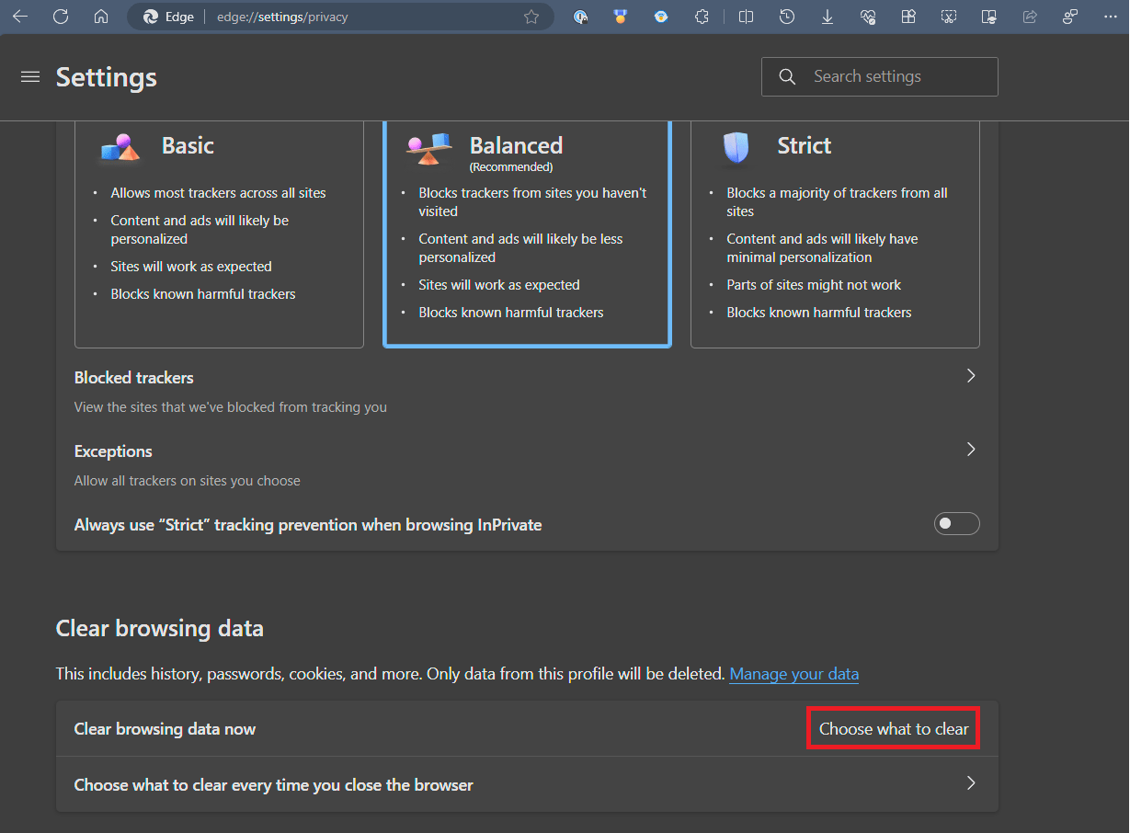Open the Manage your data link
The width and height of the screenshot is (1130, 833).
[793, 673]
